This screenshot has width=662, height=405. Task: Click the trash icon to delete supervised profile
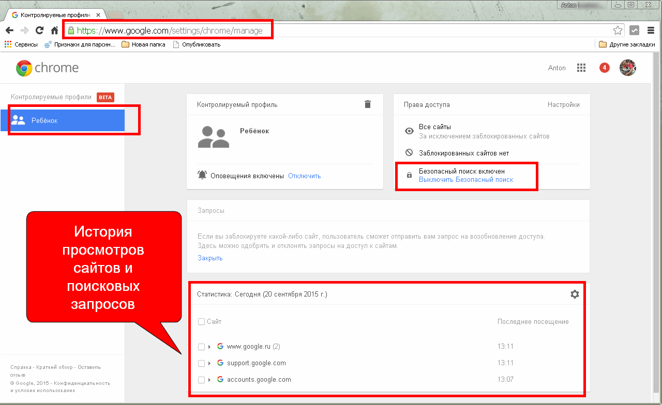pyautogui.click(x=368, y=104)
